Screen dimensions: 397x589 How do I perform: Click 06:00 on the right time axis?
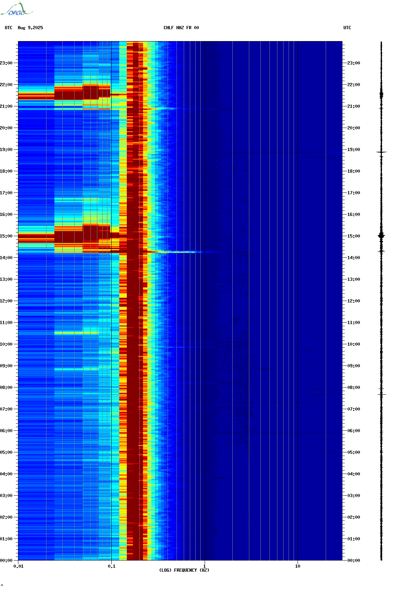[354, 431]
